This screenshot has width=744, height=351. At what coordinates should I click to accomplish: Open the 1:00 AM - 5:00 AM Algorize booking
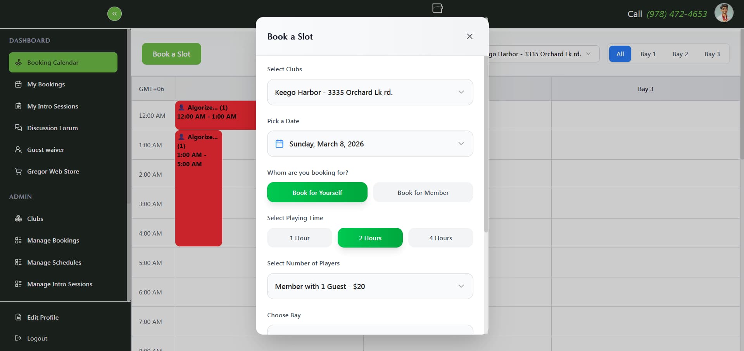199,188
